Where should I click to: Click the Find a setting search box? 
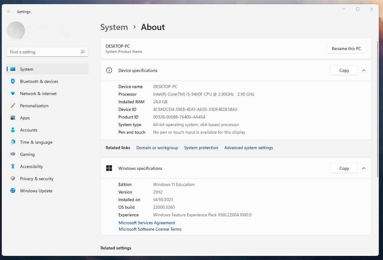(44, 52)
